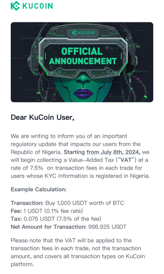164x274 pixels.
Task: Click the 'Please note that the VAT' paragraph
Action: point(78,252)
